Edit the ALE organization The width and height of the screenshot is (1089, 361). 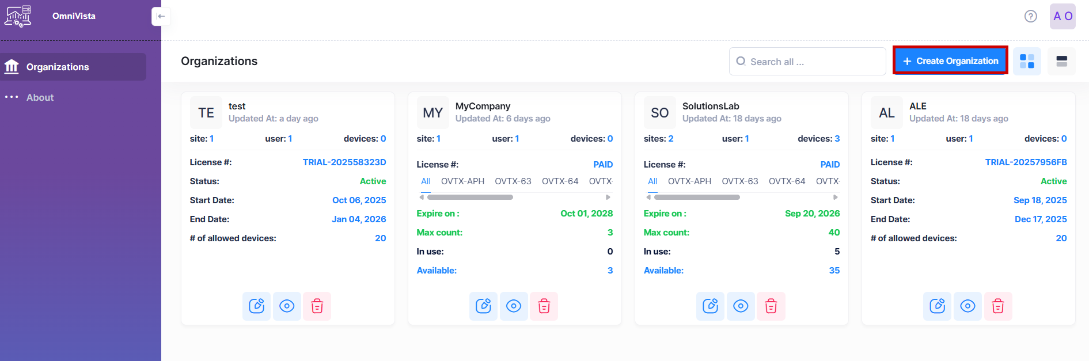pyautogui.click(x=937, y=306)
